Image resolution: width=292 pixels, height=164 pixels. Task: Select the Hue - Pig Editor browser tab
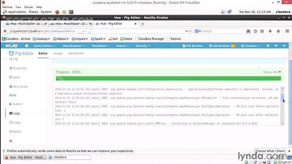(x=115, y=24)
